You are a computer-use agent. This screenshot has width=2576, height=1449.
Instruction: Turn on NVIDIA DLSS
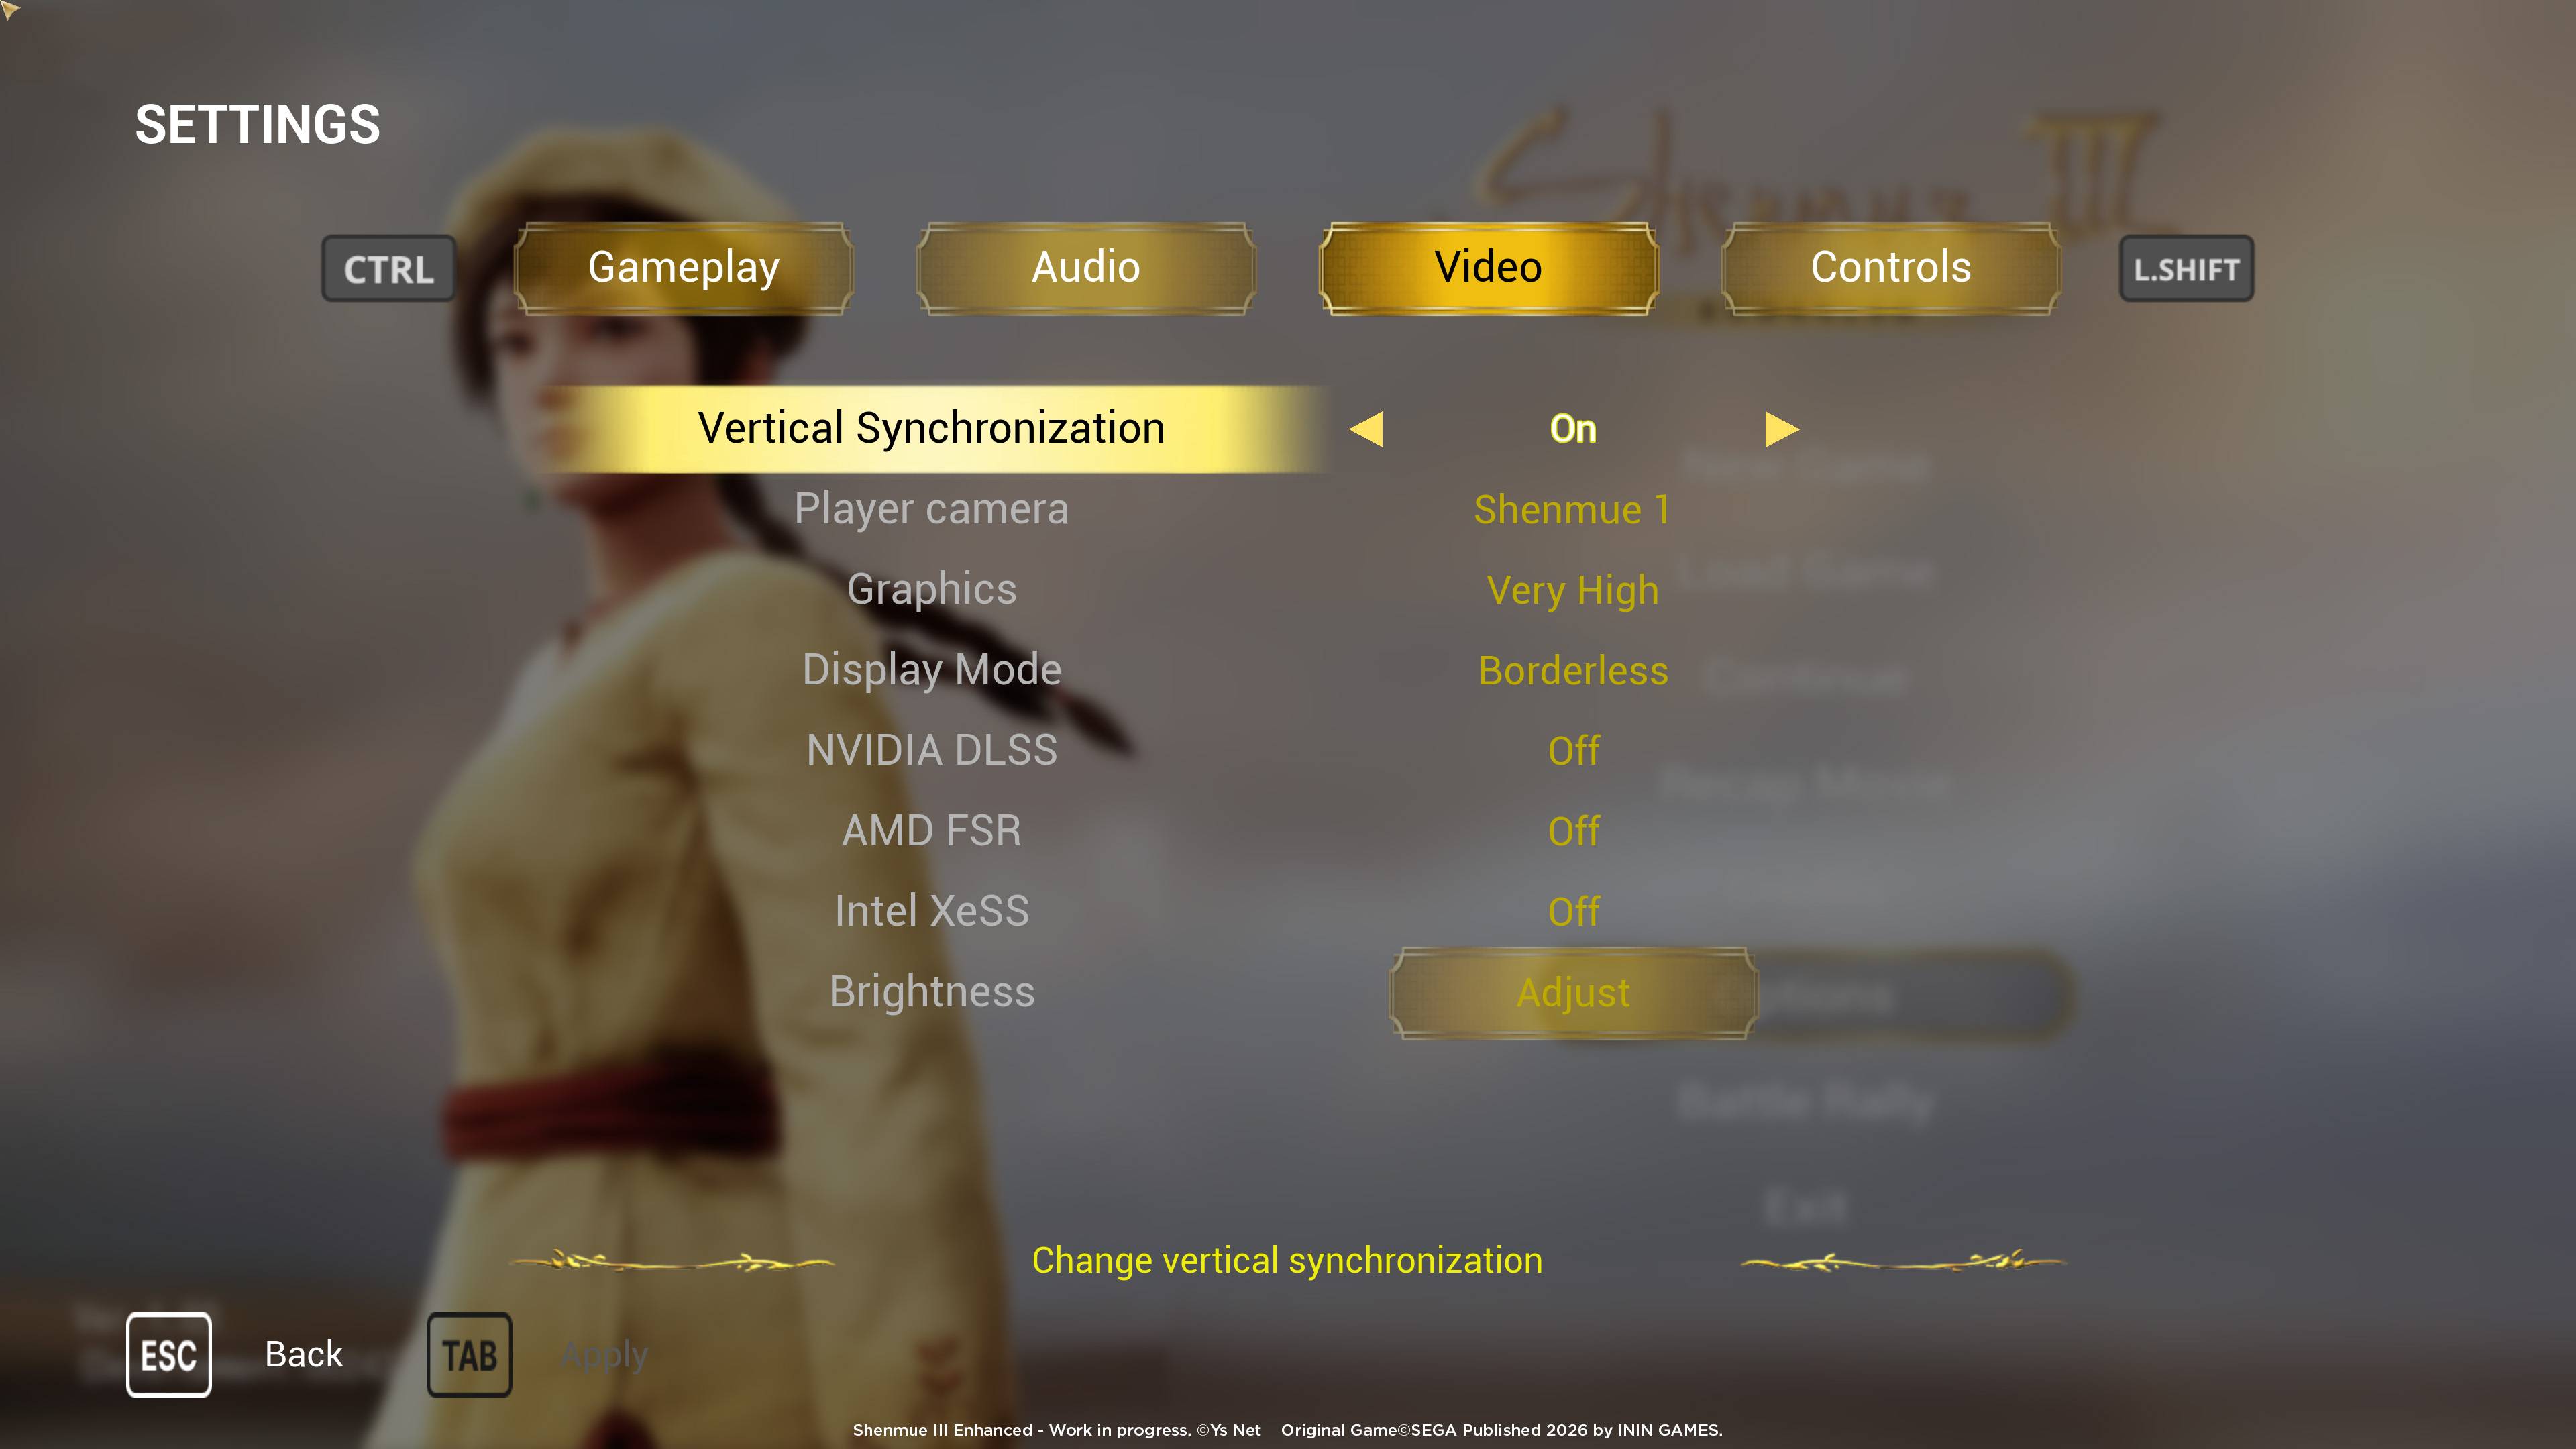(1573, 750)
